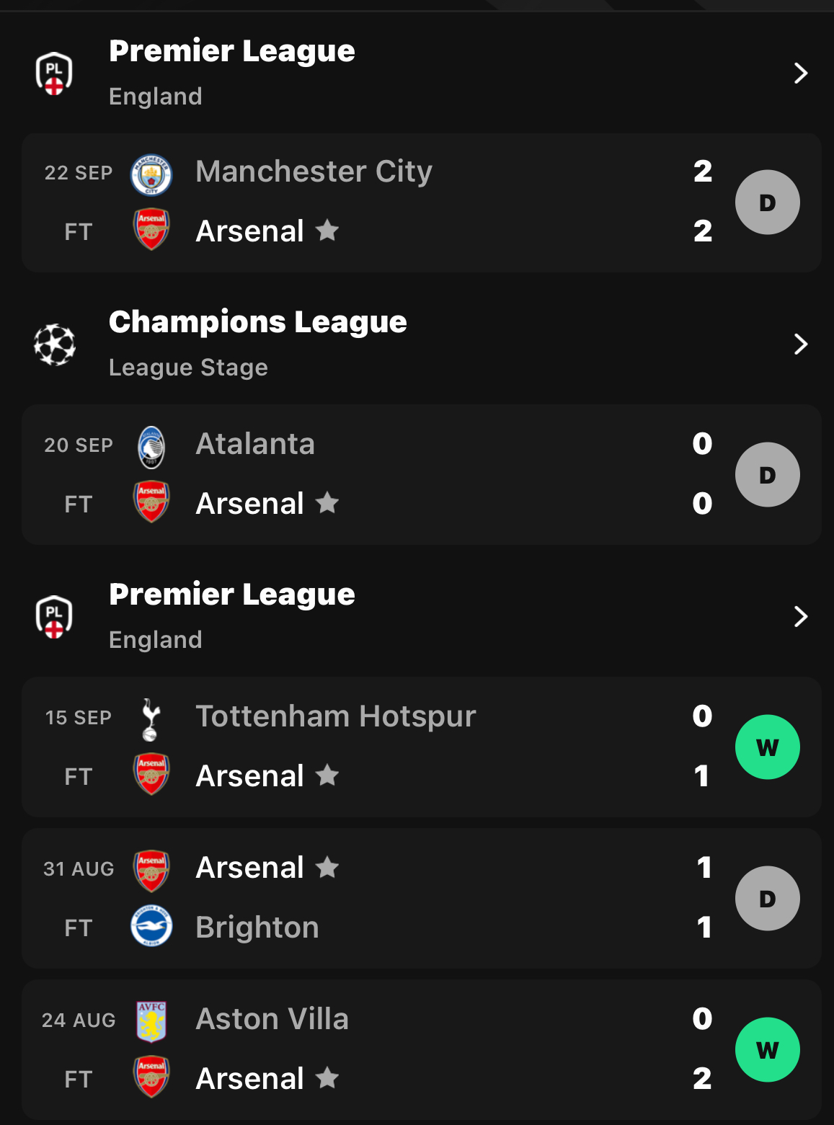
Task: Click Arsenal crest in Manchester City match
Action: point(151,229)
